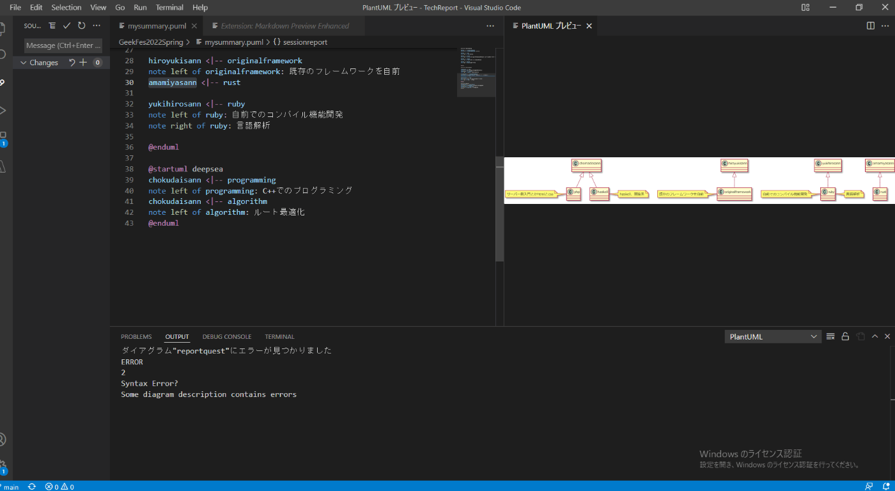Open the output log file icon
Viewport: 895px width, 491px height.
(x=860, y=336)
